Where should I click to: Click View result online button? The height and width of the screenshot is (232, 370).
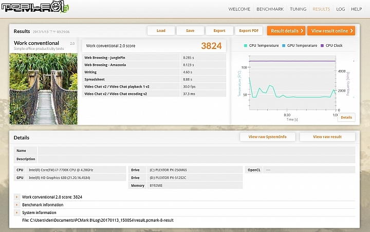click(331, 31)
